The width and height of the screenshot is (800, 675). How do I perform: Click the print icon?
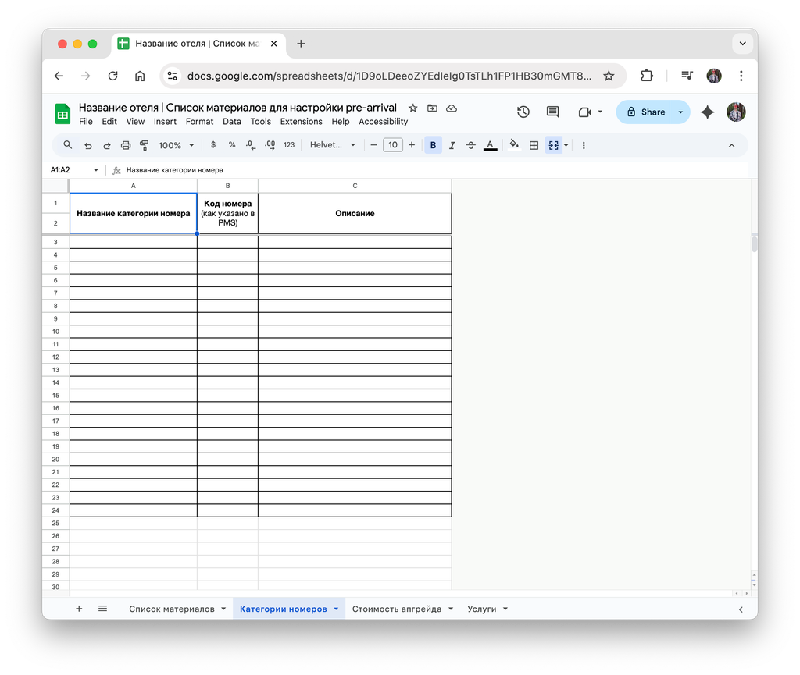point(126,146)
